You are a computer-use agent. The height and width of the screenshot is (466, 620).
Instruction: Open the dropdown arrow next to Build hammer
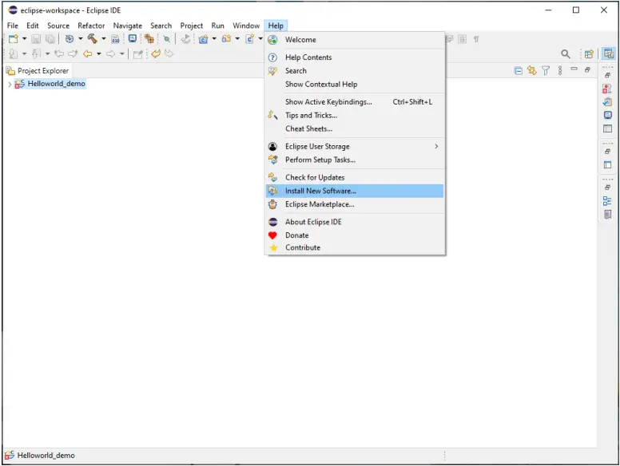104,39
